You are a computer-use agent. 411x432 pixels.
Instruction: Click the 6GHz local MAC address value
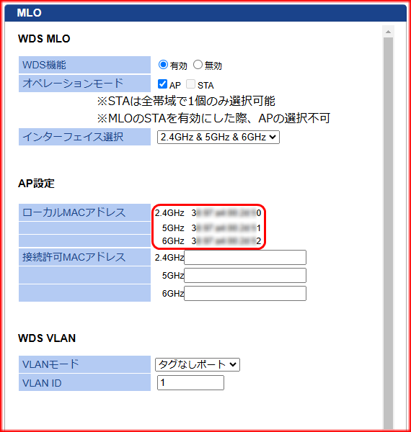pos(226,241)
